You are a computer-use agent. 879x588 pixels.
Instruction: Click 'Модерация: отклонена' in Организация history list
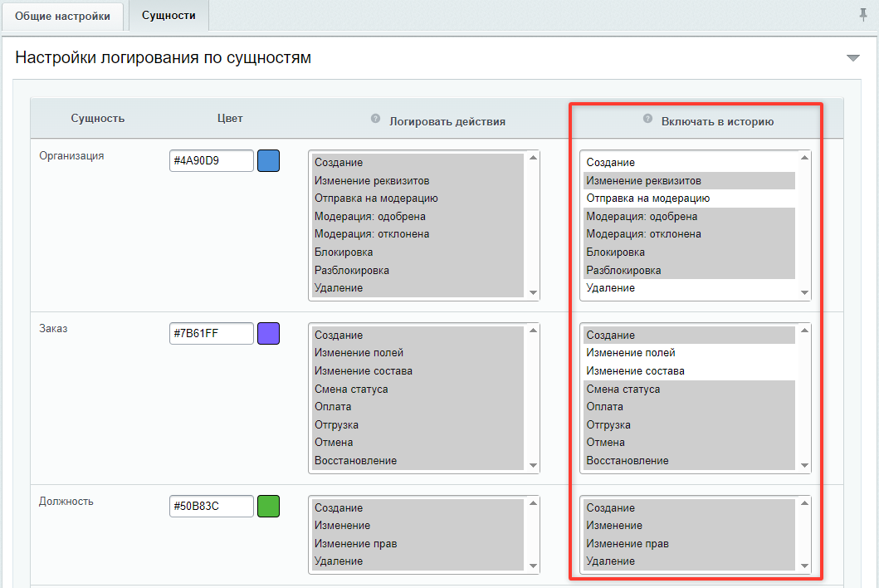click(689, 234)
